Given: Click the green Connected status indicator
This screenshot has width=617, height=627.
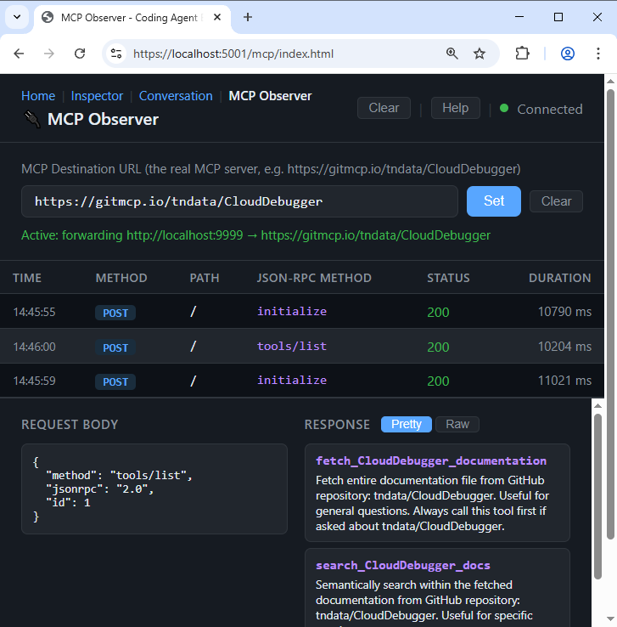Looking at the screenshot, I should [504, 108].
